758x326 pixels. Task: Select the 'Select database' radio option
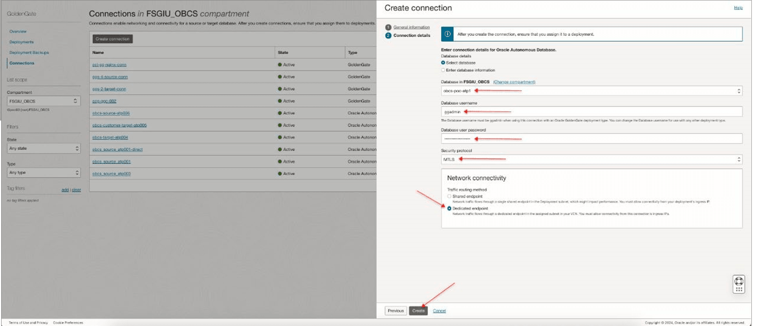pyautogui.click(x=443, y=63)
